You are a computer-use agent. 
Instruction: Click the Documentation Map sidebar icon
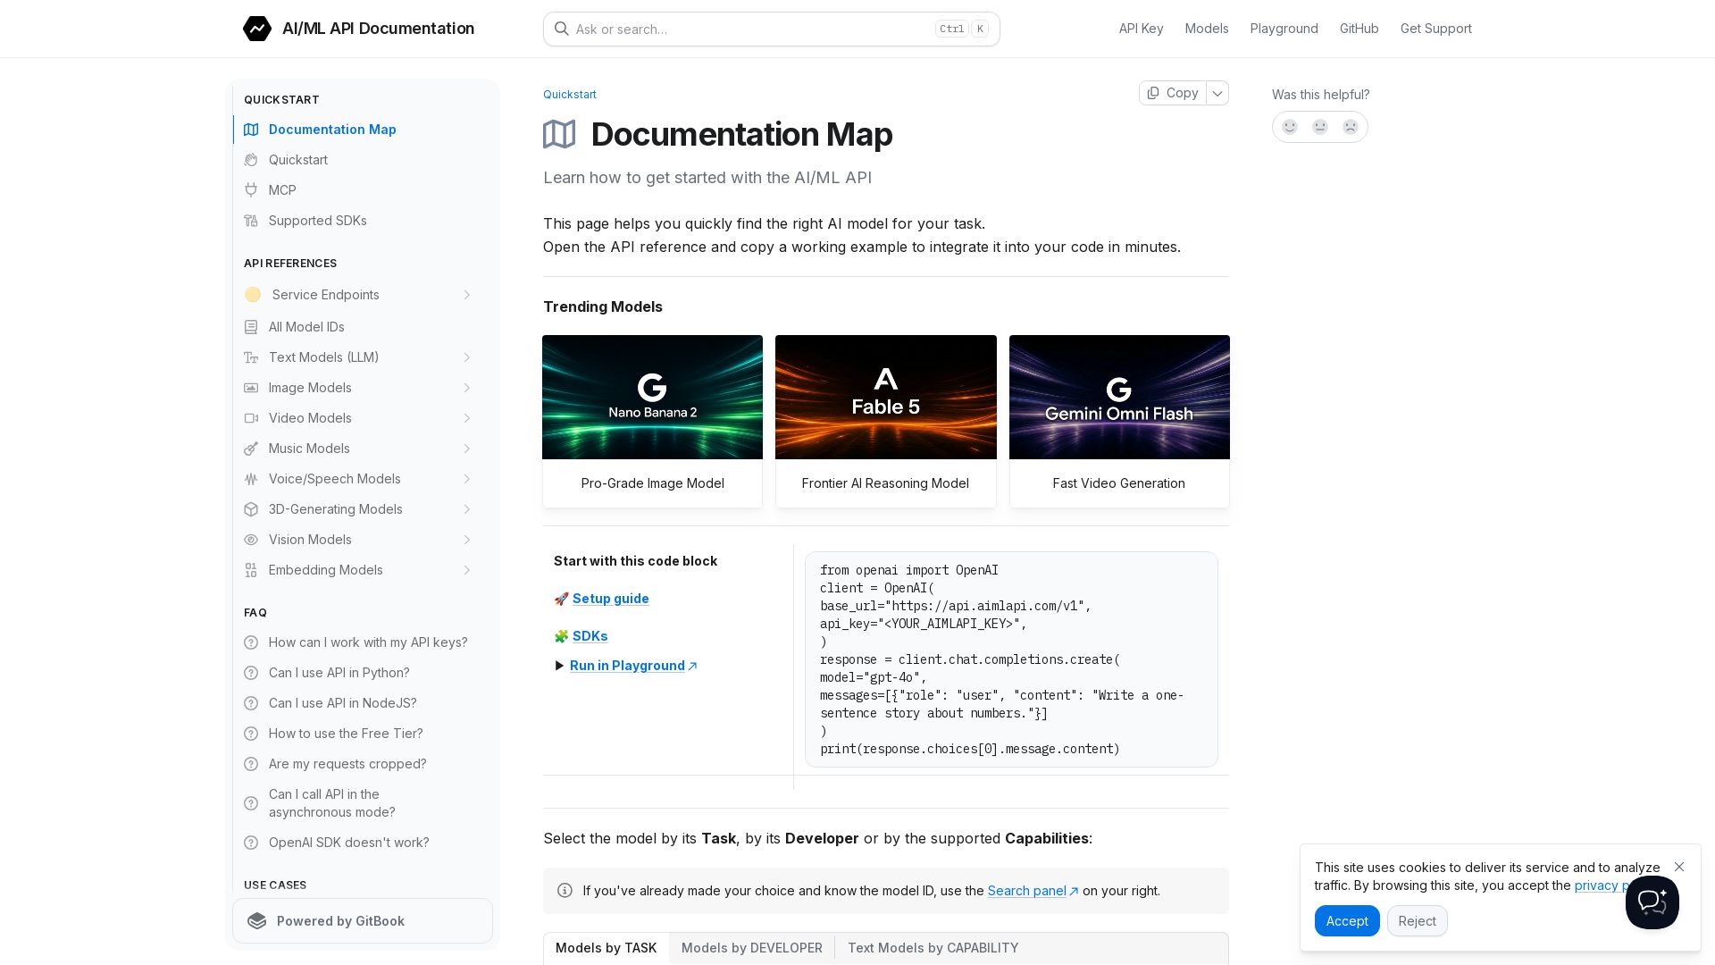click(251, 130)
